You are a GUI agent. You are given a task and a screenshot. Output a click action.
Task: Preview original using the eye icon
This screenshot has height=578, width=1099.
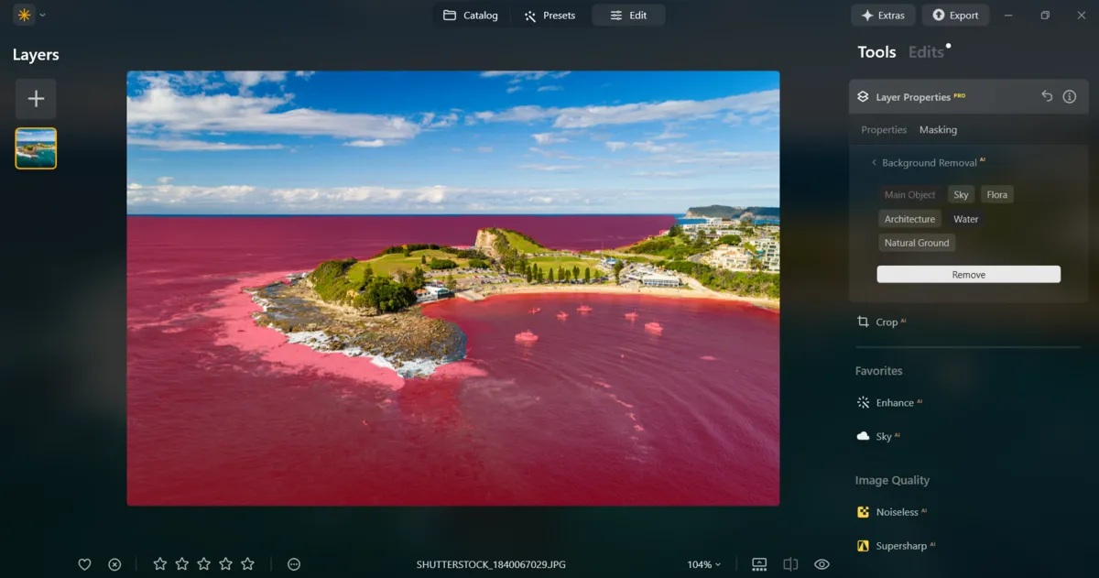pyautogui.click(x=822, y=563)
